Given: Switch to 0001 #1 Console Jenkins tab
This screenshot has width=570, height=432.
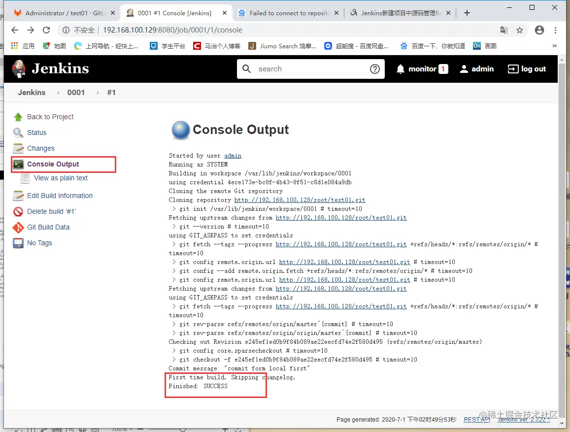Looking at the screenshot, I should point(176,13).
